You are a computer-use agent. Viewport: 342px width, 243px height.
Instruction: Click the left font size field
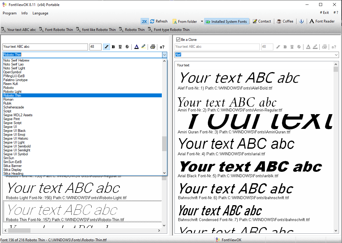[x=96, y=47]
